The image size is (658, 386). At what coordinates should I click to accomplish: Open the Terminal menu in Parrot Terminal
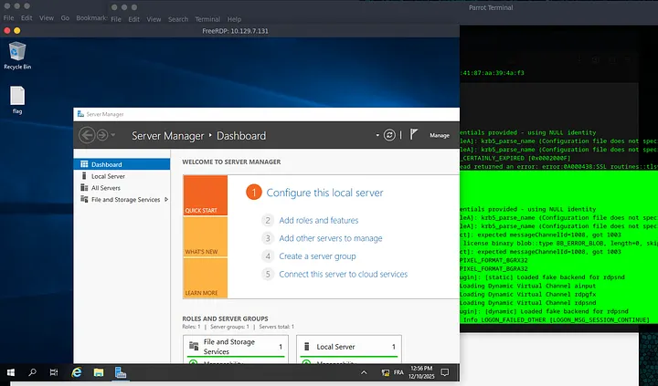tap(207, 18)
